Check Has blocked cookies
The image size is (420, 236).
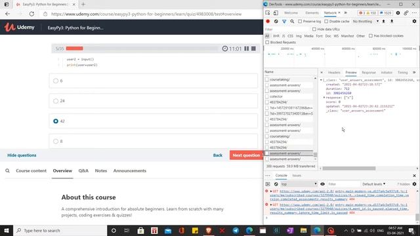coord(371,36)
